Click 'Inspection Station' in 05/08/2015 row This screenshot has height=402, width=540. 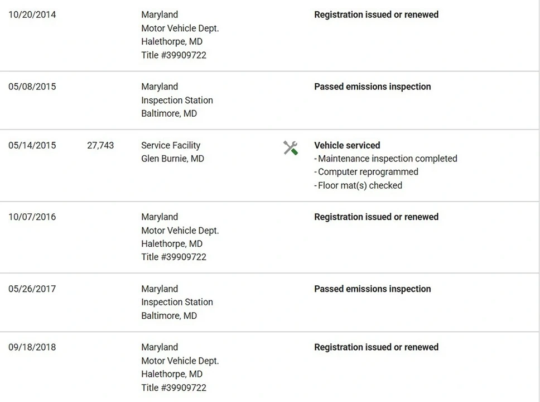(177, 100)
